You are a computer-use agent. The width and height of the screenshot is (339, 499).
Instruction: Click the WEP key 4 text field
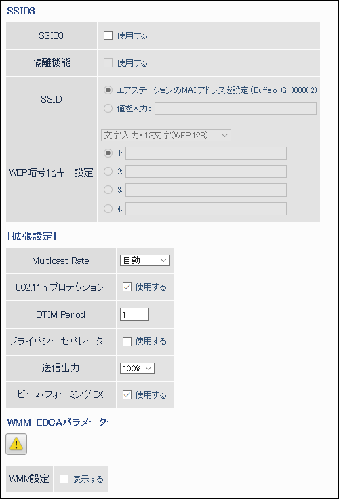click(206, 209)
